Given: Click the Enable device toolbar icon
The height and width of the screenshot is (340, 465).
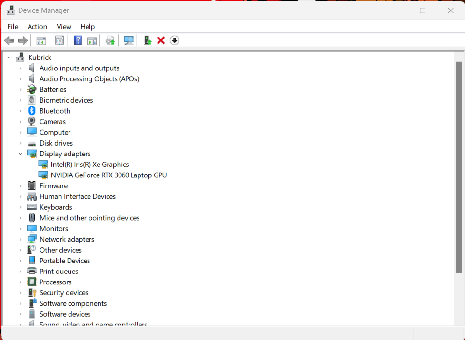Looking at the screenshot, I should point(148,40).
